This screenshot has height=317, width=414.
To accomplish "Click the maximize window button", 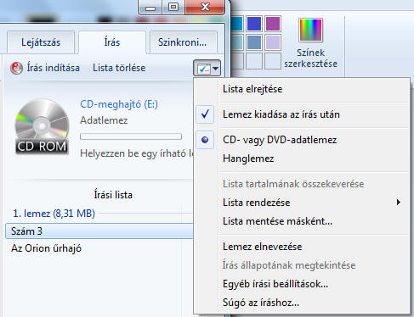I will [x=173, y=7].
